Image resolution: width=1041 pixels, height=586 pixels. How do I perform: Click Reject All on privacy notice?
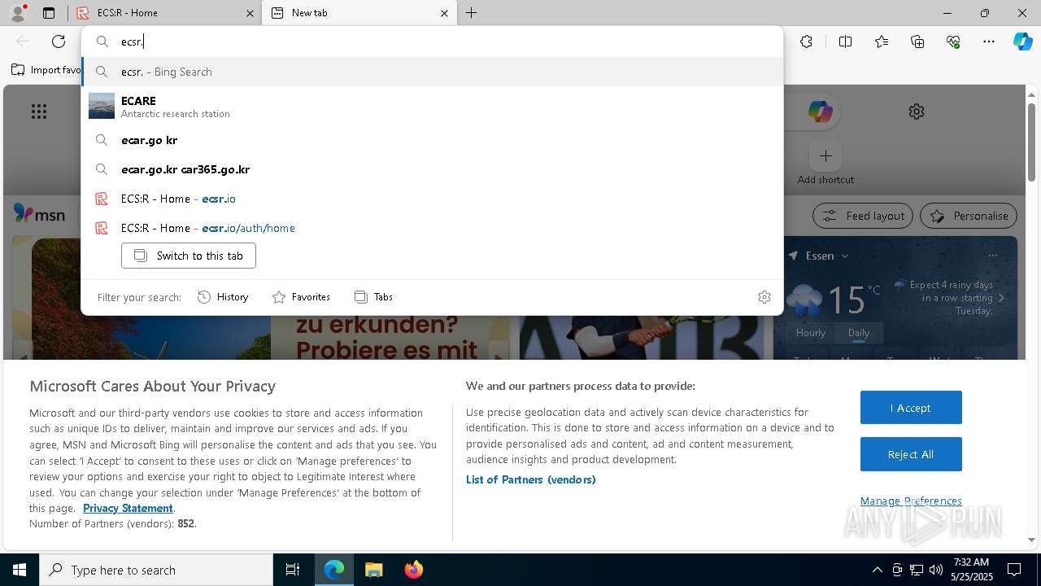pyautogui.click(x=911, y=454)
